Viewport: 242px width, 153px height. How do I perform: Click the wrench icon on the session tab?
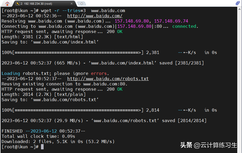point(18,4)
